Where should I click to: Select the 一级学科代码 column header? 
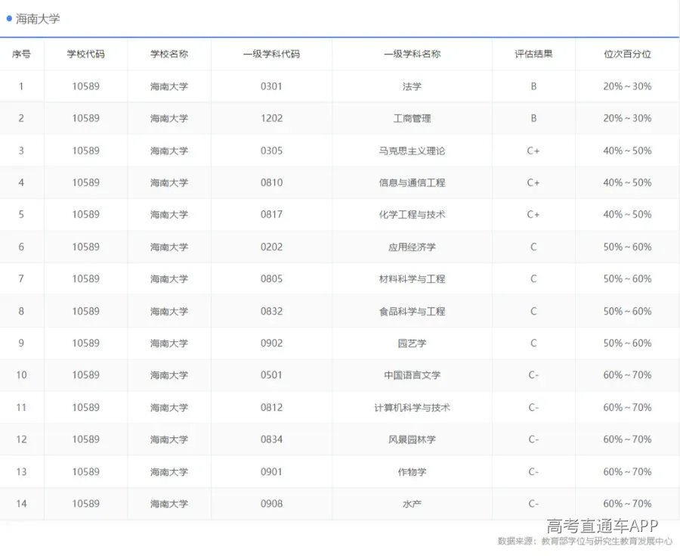click(270, 54)
